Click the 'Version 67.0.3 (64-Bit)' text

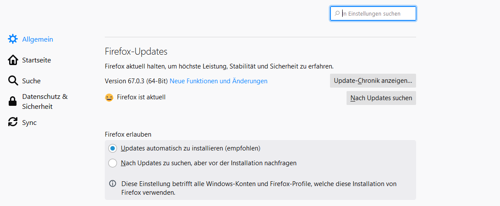click(136, 81)
